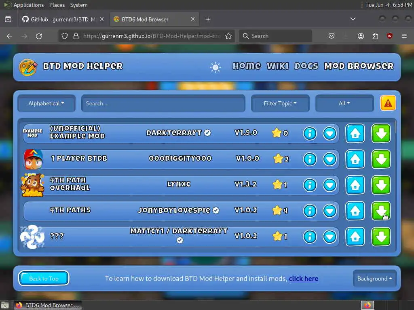This screenshot has width=414, height=310.
Task: Download the 1 Player BTDB mod
Action: point(381,159)
